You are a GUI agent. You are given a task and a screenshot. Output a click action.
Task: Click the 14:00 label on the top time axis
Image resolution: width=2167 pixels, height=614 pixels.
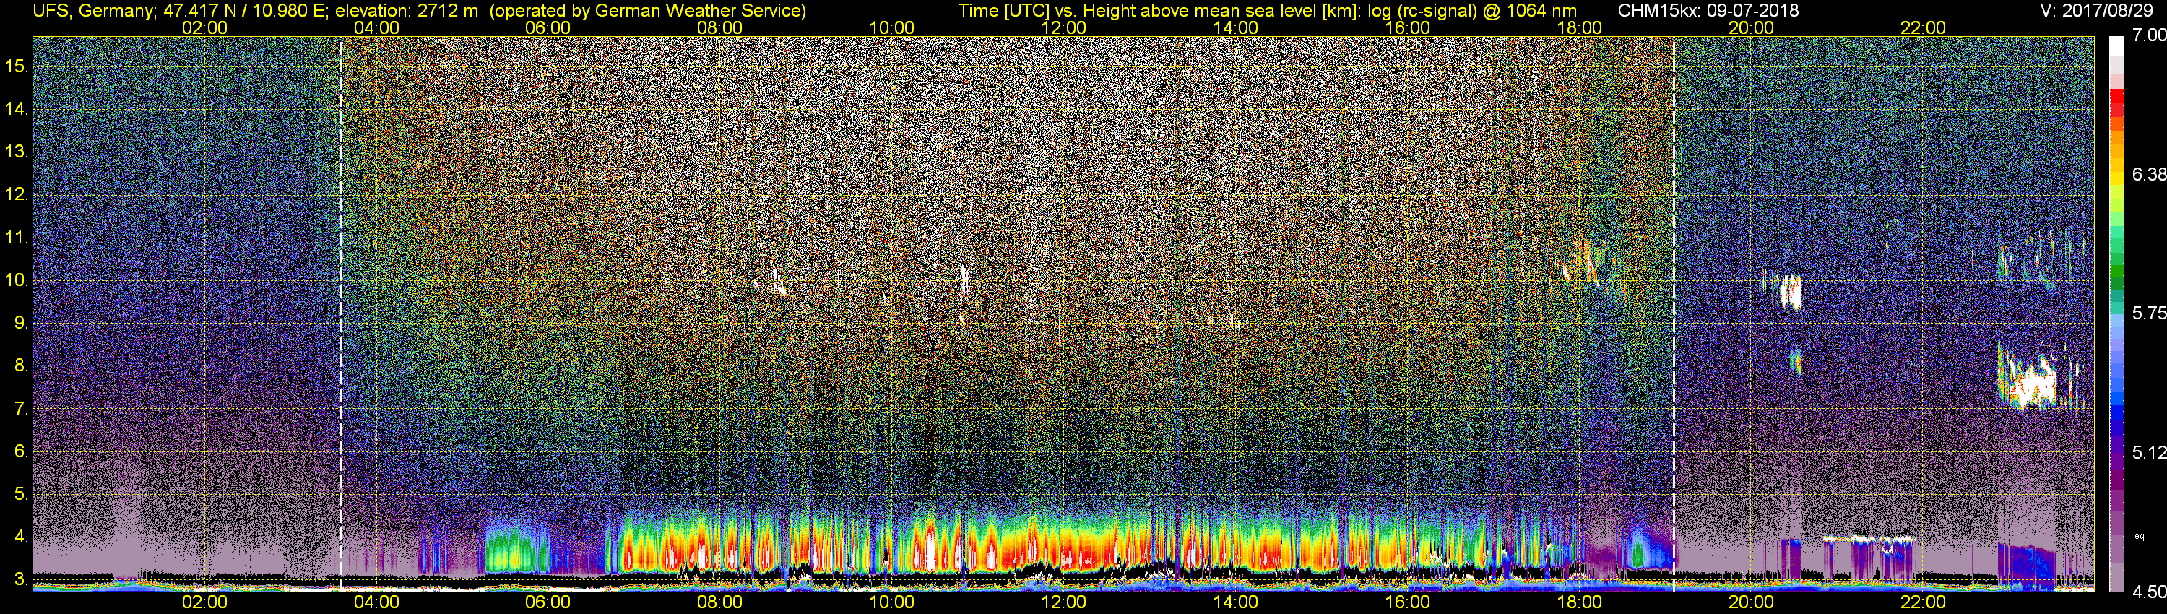[x=1236, y=27]
